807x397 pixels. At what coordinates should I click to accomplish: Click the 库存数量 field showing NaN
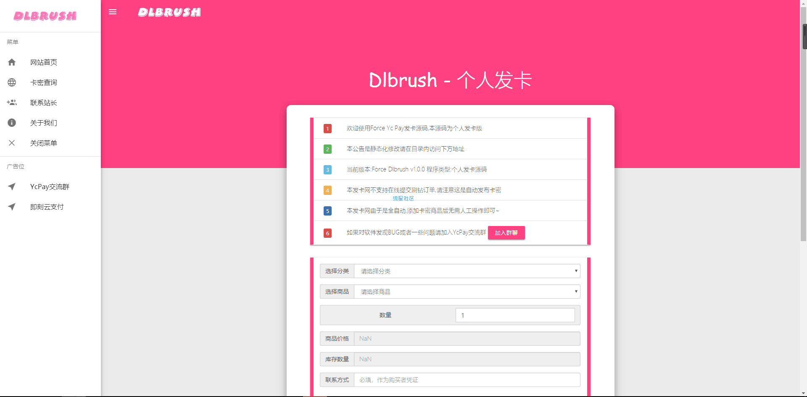pos(467,359)
